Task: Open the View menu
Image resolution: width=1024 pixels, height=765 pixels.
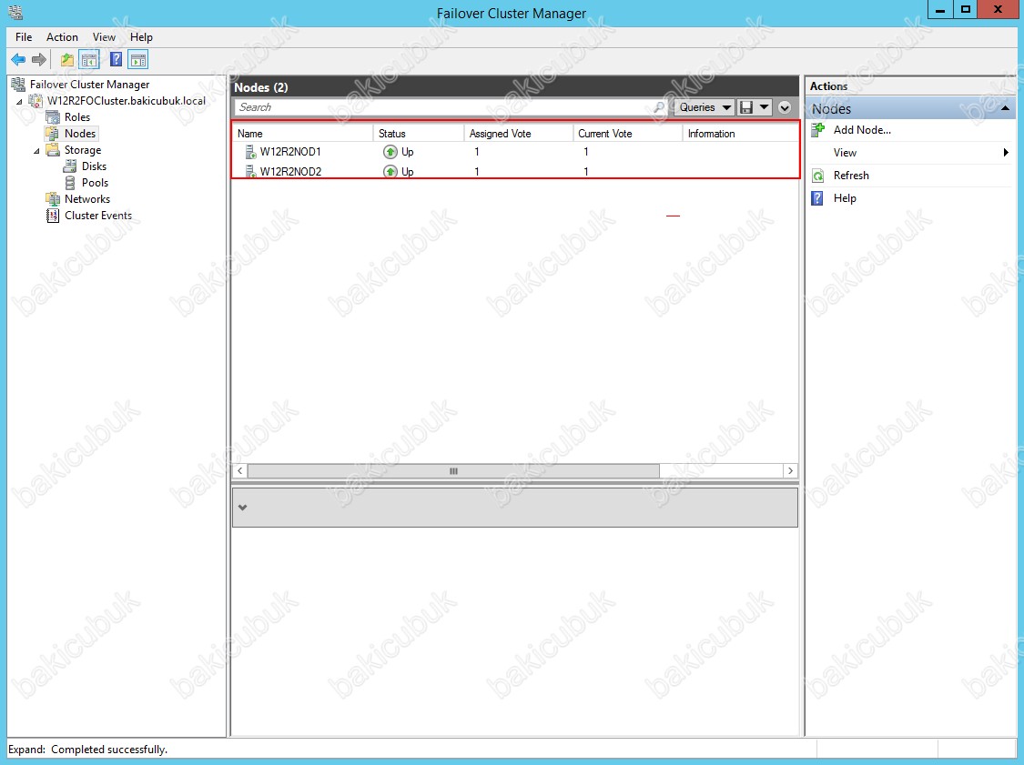Action: (x=104, y=37)
